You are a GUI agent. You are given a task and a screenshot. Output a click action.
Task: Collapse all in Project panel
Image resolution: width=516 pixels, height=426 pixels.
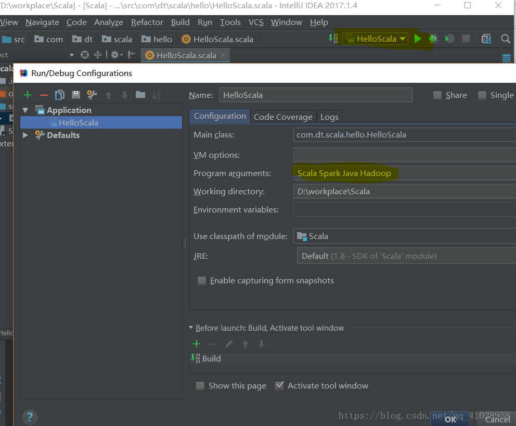click(x=98, y=55)
